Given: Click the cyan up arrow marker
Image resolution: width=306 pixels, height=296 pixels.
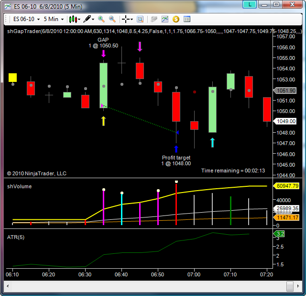Looking at the screenshot, I should pyautogui.click(x=212, y=143).
